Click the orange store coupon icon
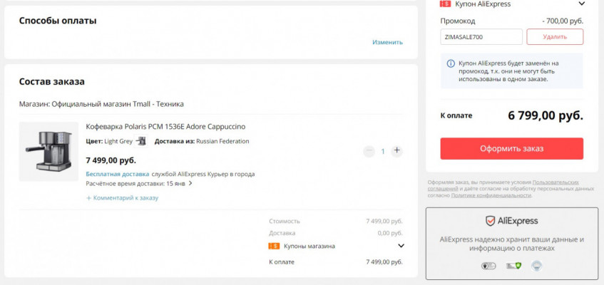The image size is (604, 285). point(274,246)
